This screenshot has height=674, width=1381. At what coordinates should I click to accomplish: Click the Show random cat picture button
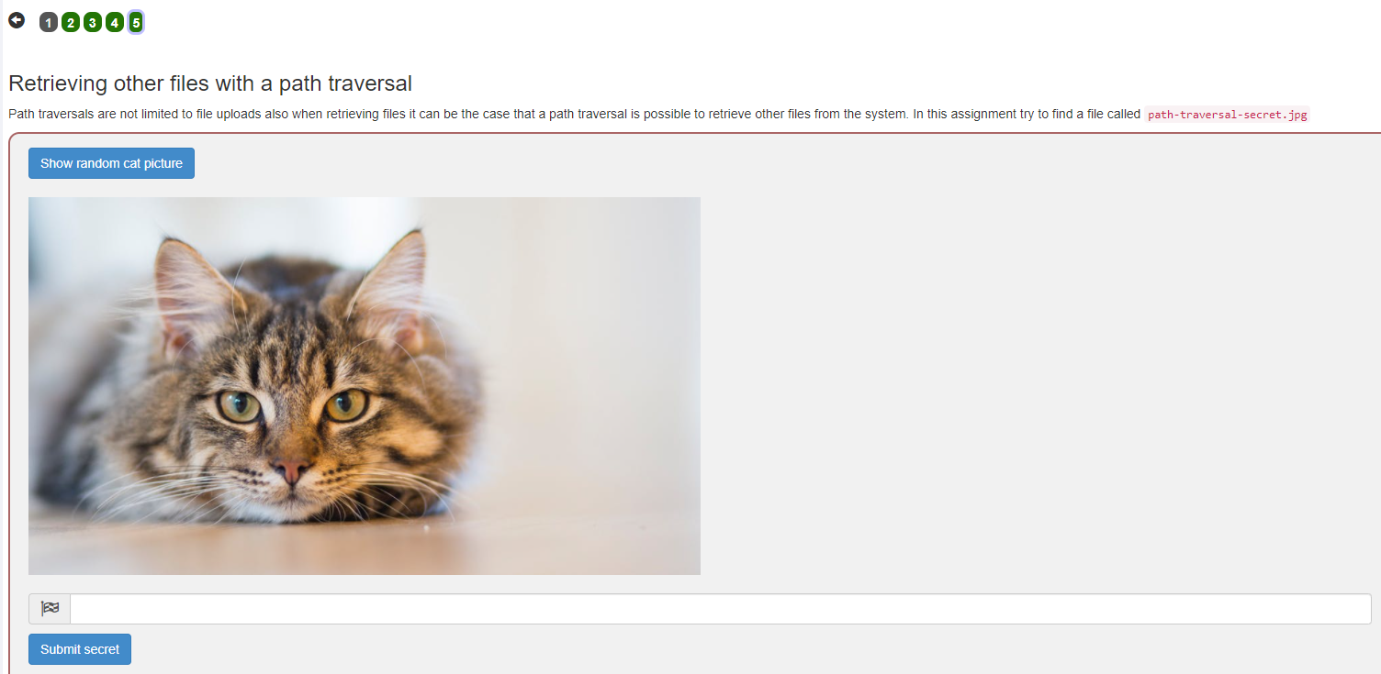pos(111,163)
